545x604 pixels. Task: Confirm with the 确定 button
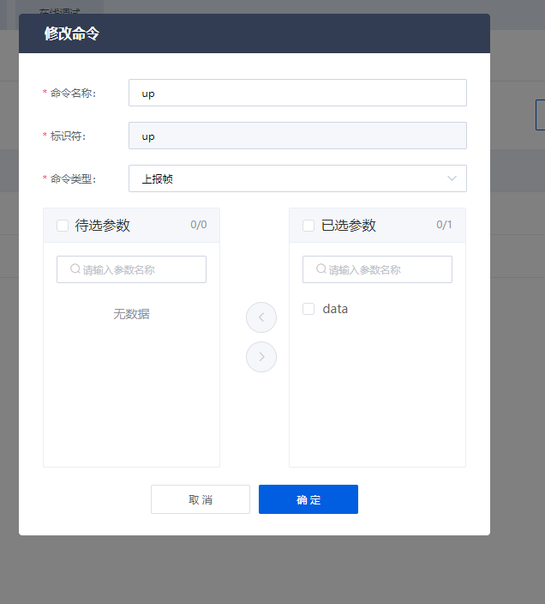coord(308,499)
